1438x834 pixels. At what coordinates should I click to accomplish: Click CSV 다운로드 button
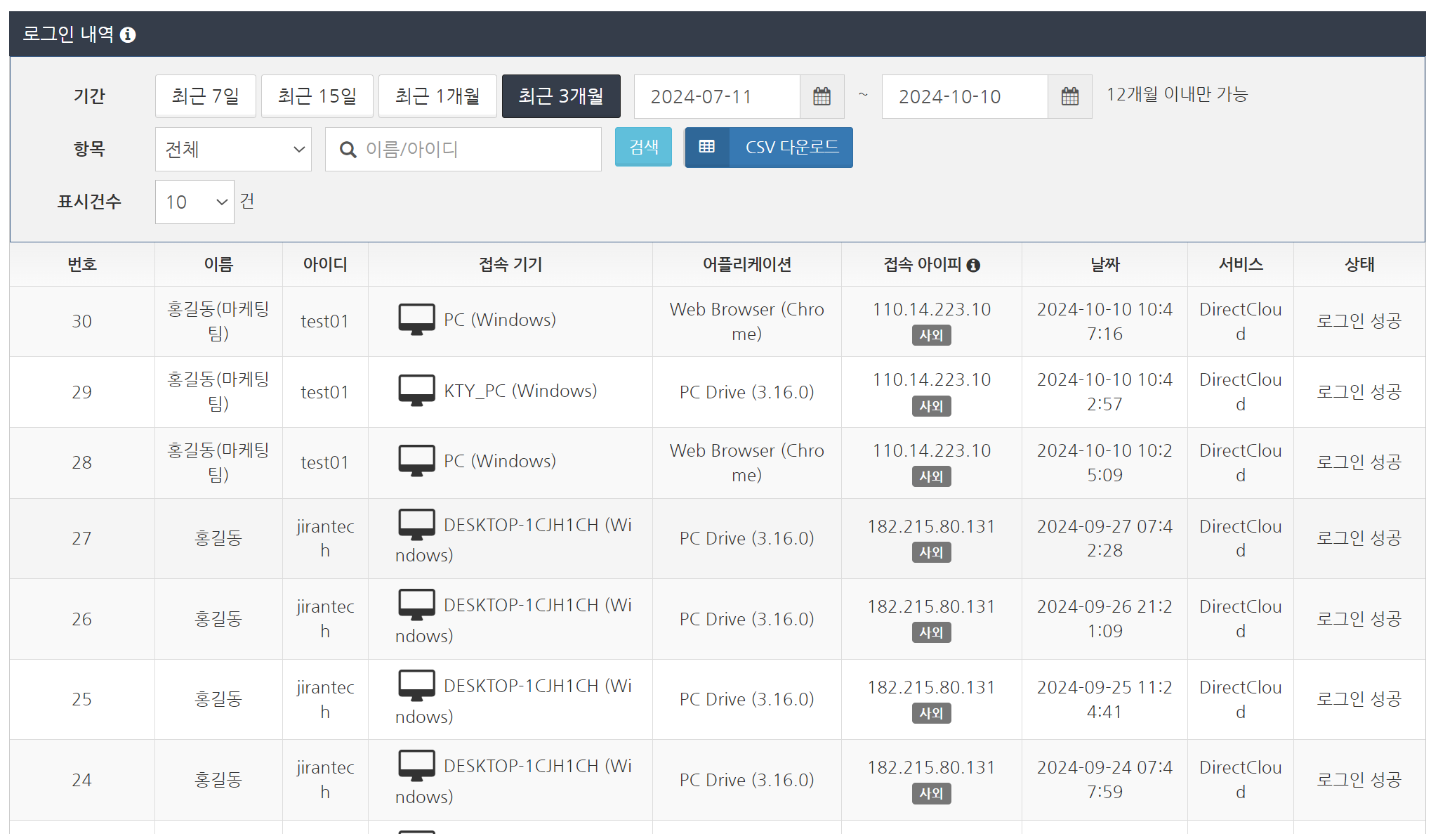coord(791,147)
